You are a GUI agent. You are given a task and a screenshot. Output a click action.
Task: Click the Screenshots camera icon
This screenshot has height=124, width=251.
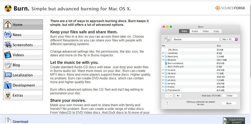coord(8,45)
